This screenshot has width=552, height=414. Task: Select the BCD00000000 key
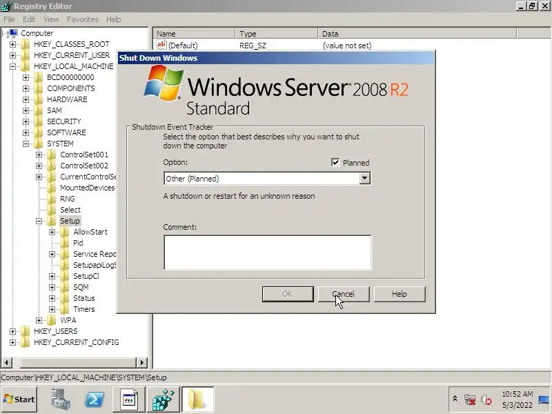pyautogui.click(x=70, y=77)
